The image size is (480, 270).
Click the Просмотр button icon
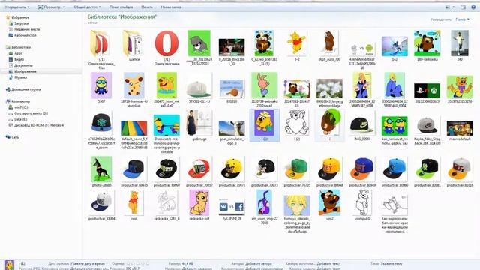(x=40, y=7)
